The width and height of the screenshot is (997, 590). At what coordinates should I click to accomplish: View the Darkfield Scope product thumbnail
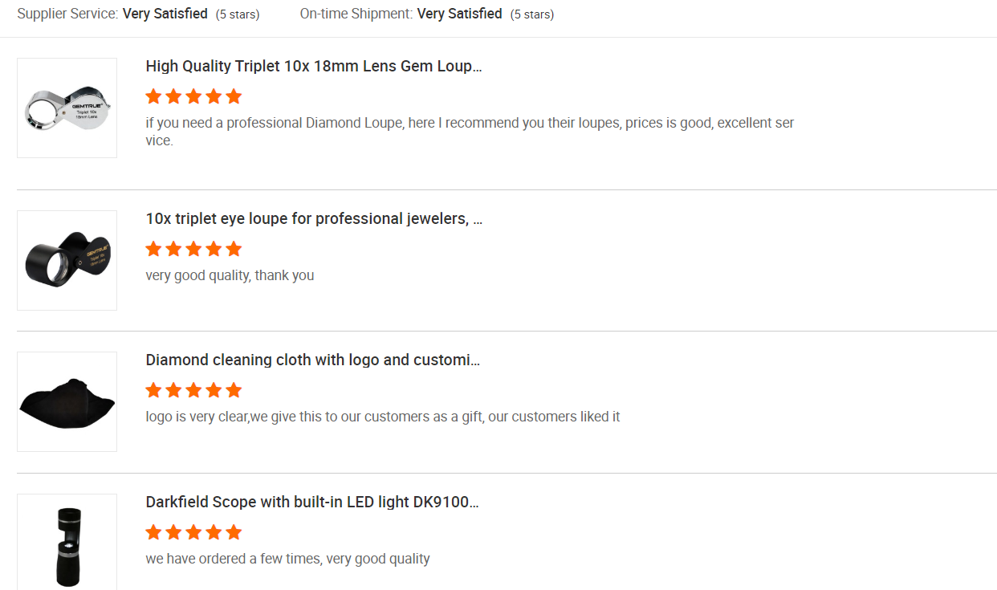pyautogui.click(x=67, y=543)
